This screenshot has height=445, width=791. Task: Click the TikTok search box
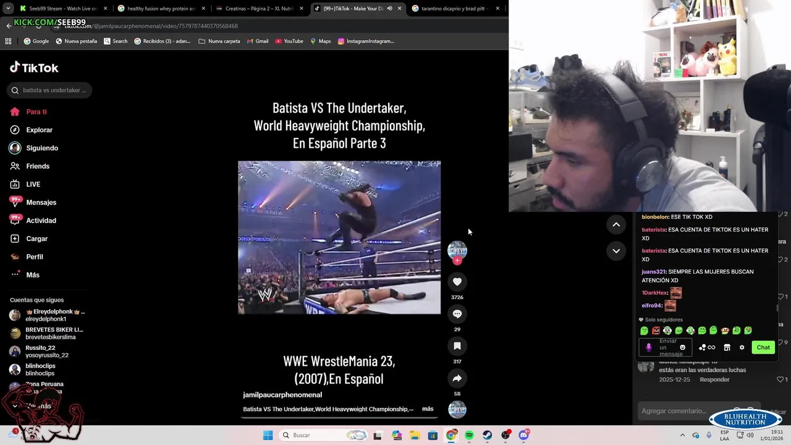[49, 90]
